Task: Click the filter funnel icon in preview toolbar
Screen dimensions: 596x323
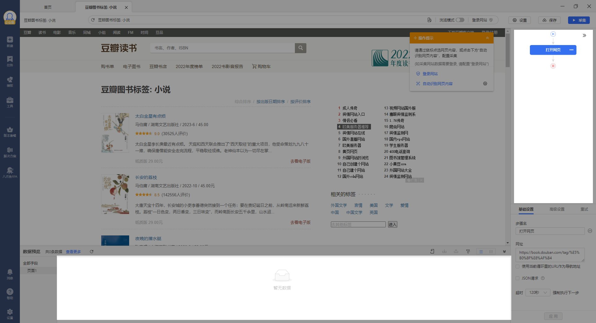Action: pyautogui.click(x=468, y=252)
